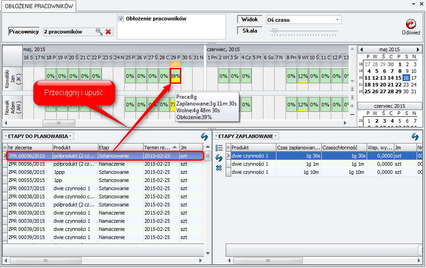Go to previous month in calendar

coord(361,49)
